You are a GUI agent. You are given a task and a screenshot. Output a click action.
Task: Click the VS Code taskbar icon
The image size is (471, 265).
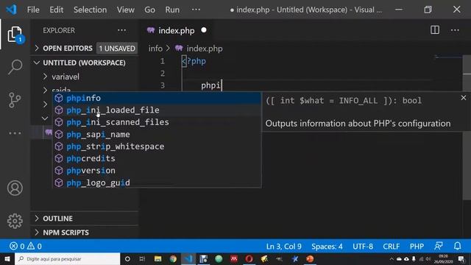tap(188, 258)
